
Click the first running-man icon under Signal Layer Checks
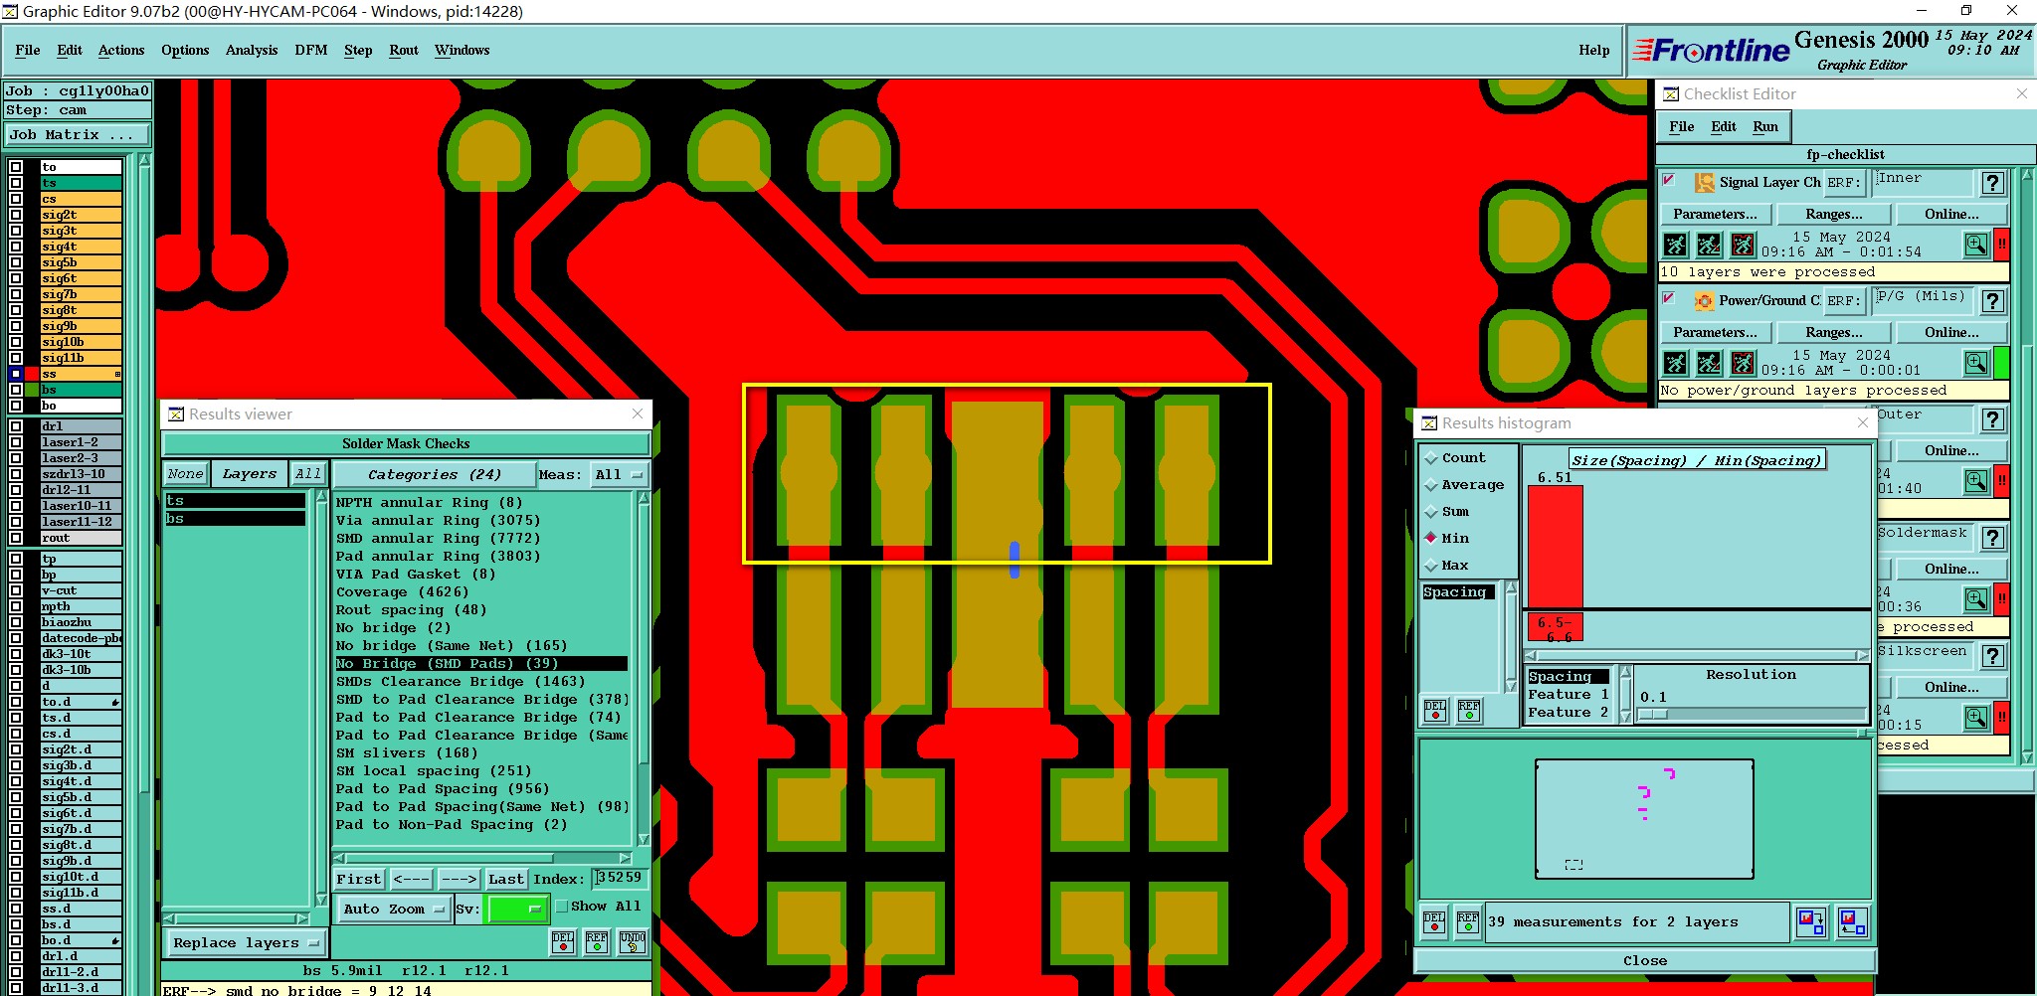[1676, 245]
